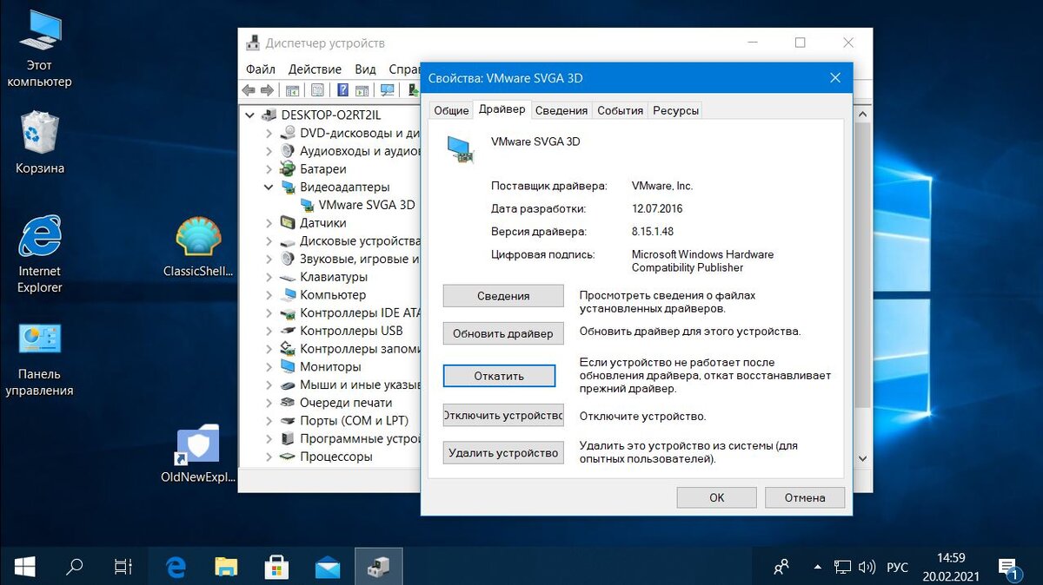Expand the DVD-дисководы category

click(269, 133)
